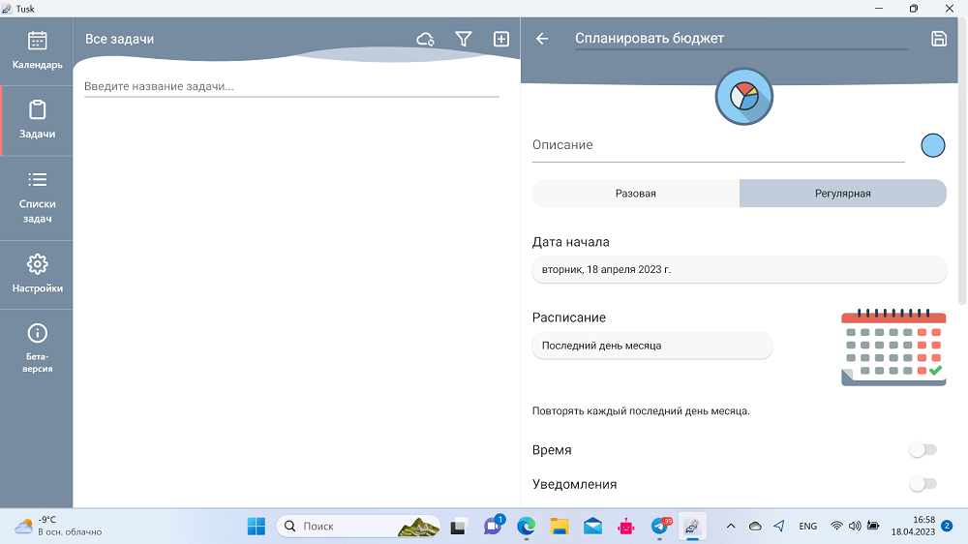Click the back arrow in task editor
The width and height of the screenshot is (968, 544).
tap(542, 39)
